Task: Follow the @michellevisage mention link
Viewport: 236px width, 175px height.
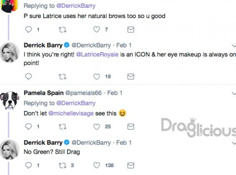Action: [x=71, y=113]
